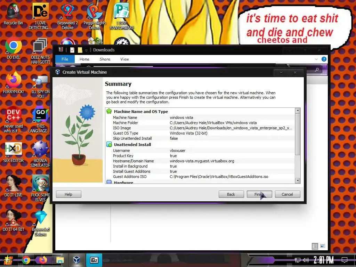The width and height of the screenshot is (356, 267).
Task: Launch the FURRYFUCK! Firefox shortcut
Action: (13, 83)
